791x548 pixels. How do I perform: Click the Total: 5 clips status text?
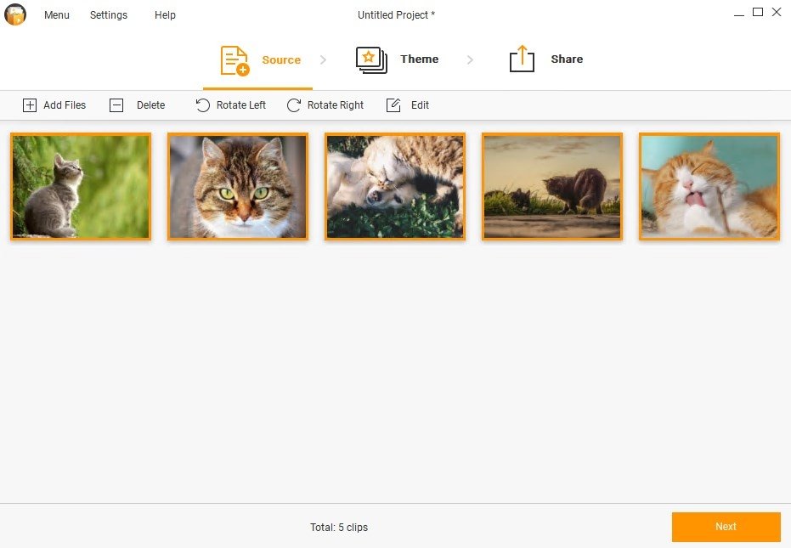pos(339,528)
